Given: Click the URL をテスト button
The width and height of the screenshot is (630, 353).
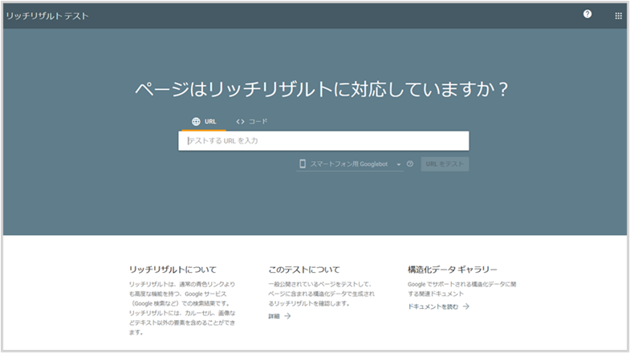Looking at the screenshot, I should coord(445,164).
